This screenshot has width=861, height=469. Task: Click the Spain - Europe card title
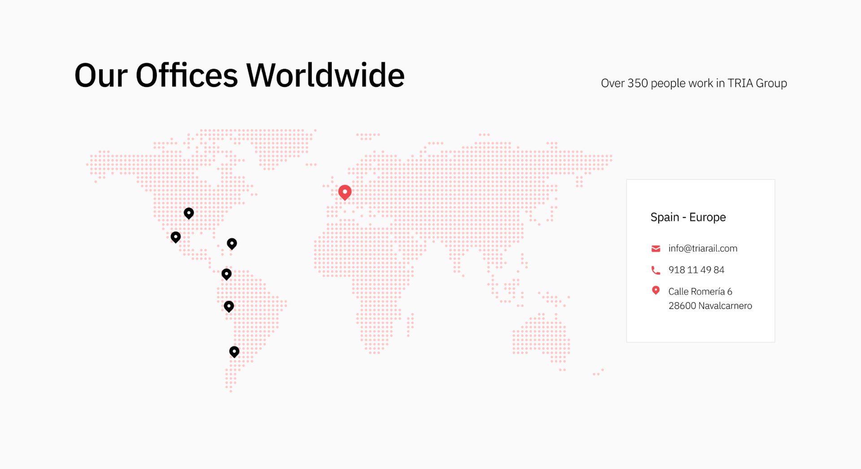(x=688, y=217)
